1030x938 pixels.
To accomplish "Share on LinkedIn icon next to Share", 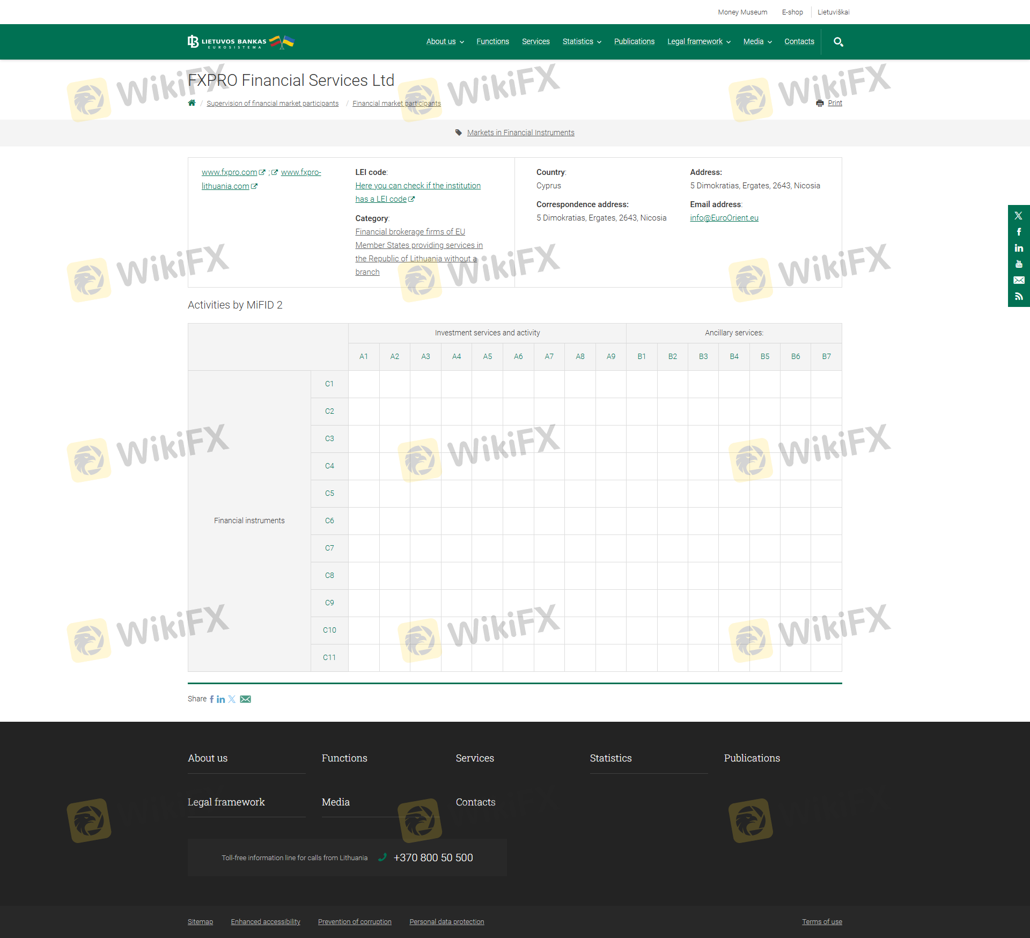I will pos(220,699).
